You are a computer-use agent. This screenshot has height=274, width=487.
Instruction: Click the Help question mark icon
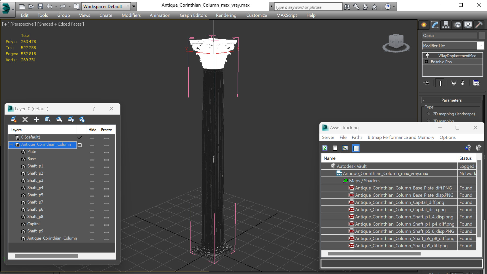(388, 7)
